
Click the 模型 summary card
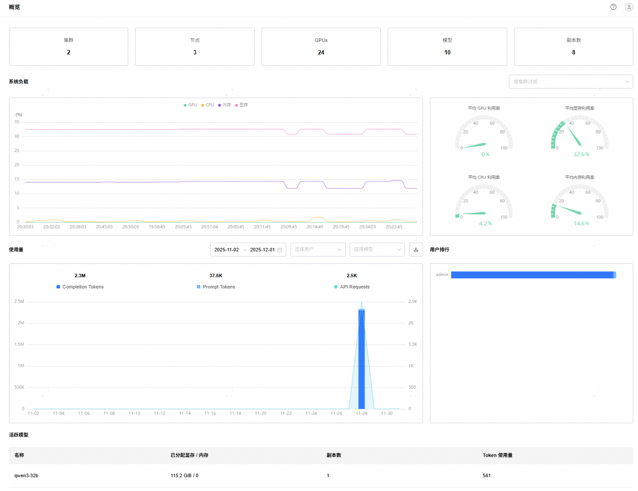[447, 47]
